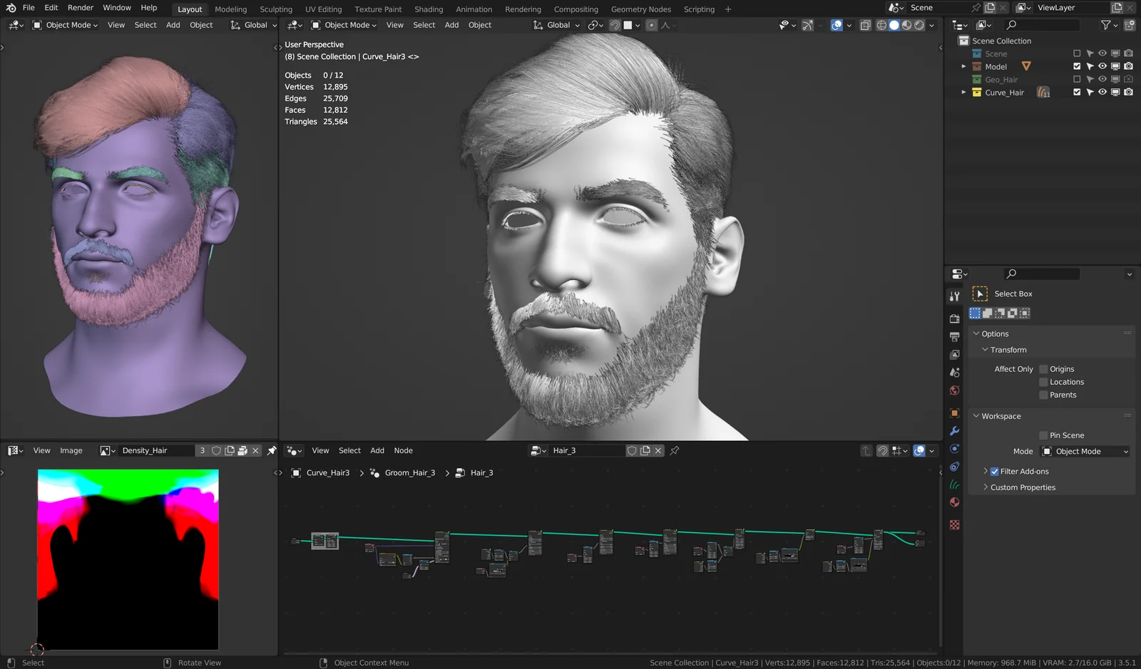Disable the Filter Add-ons checkbox
The image size is (1141, 669).
(x=995, y=471)
